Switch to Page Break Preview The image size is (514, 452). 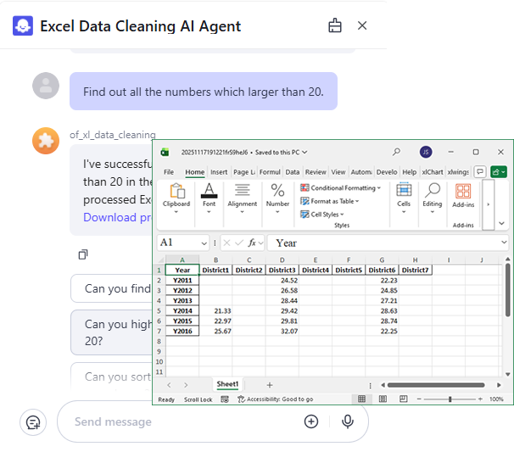click(x=404, y=399)
